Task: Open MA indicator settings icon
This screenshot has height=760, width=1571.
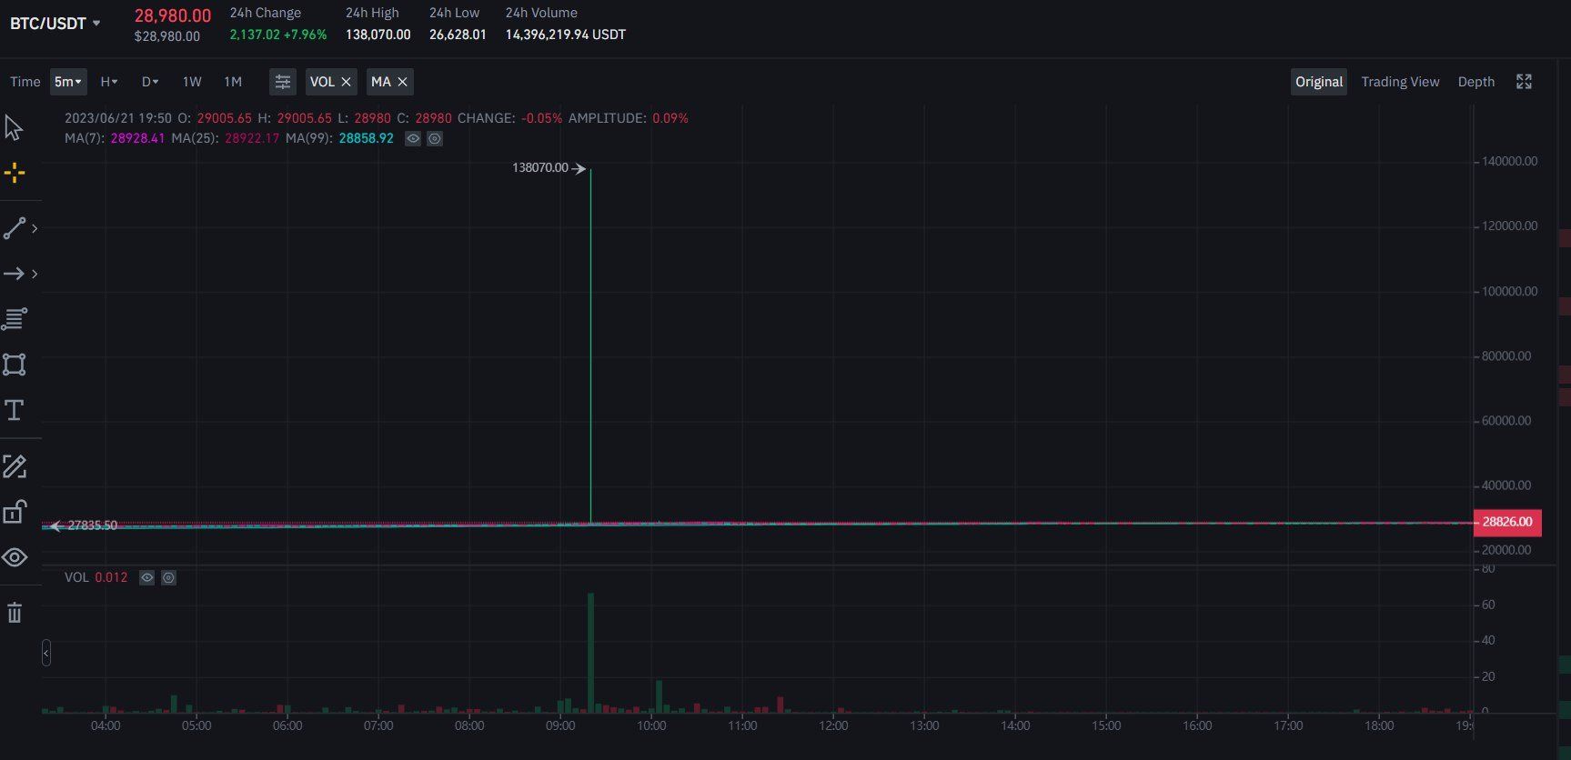Action: pos(435,138)
